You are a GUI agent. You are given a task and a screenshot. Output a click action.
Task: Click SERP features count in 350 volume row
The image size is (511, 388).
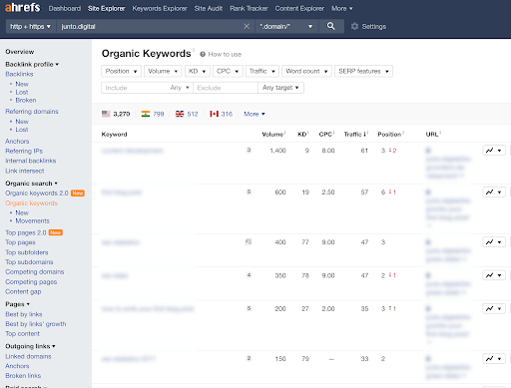tap(249, 275)
